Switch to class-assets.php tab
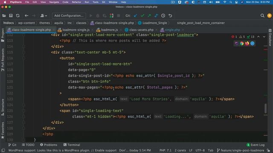The width and height of the screenshot is (273, 153). (x=141, y=30)
